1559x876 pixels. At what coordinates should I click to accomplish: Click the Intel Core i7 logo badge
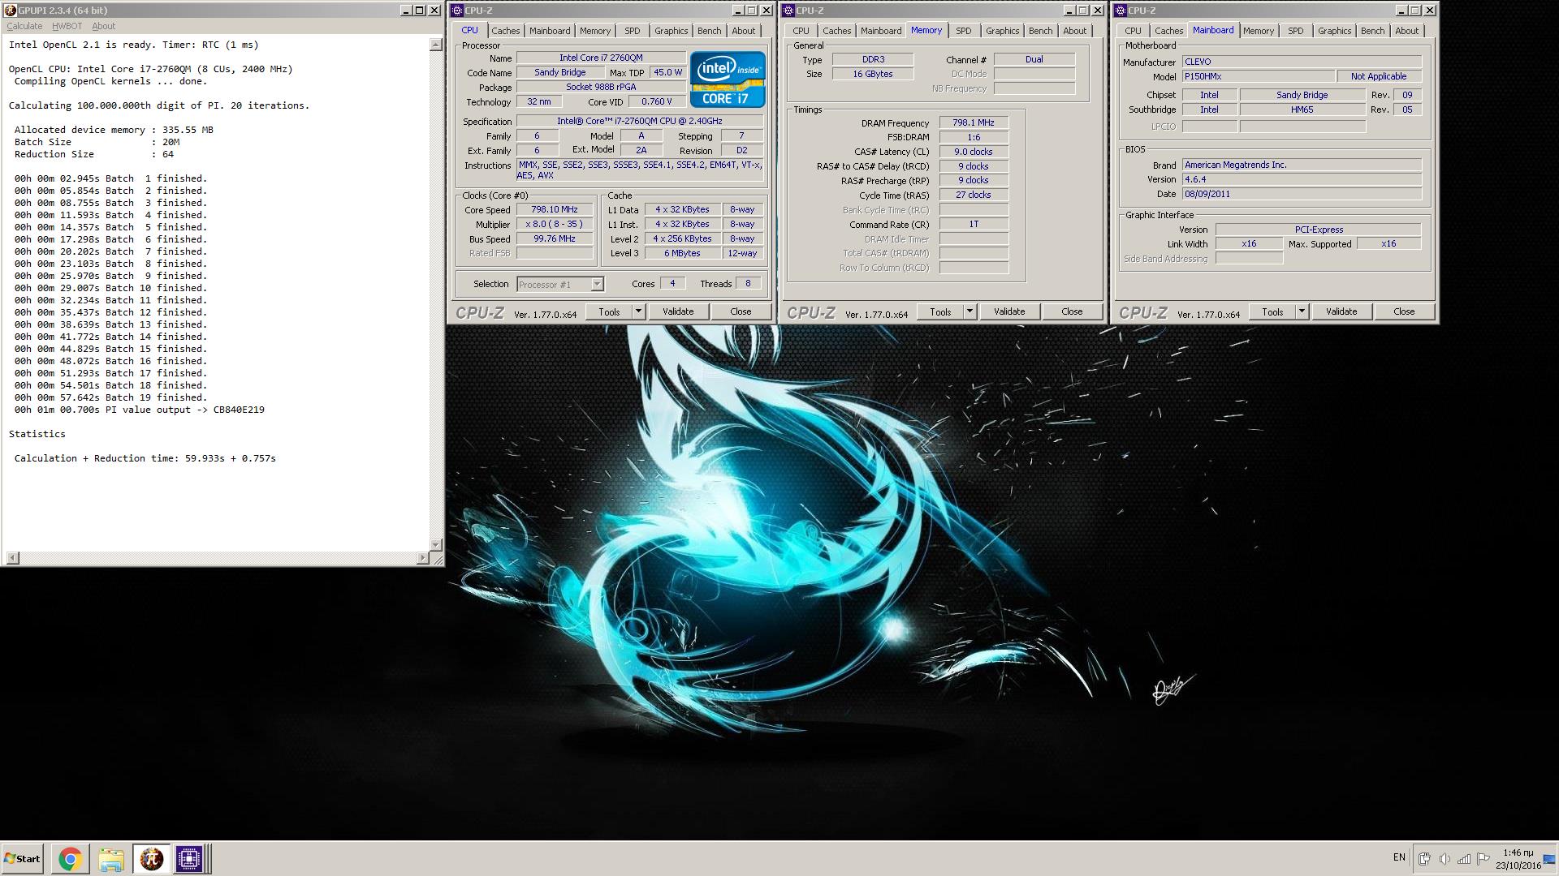[x=727, y=79]
